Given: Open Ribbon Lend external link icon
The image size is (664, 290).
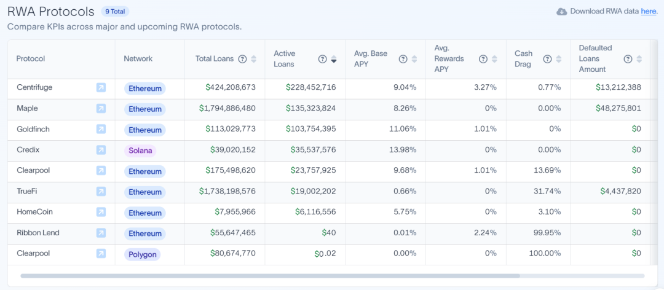Looking at the screenshot, I should click(101, 232).
